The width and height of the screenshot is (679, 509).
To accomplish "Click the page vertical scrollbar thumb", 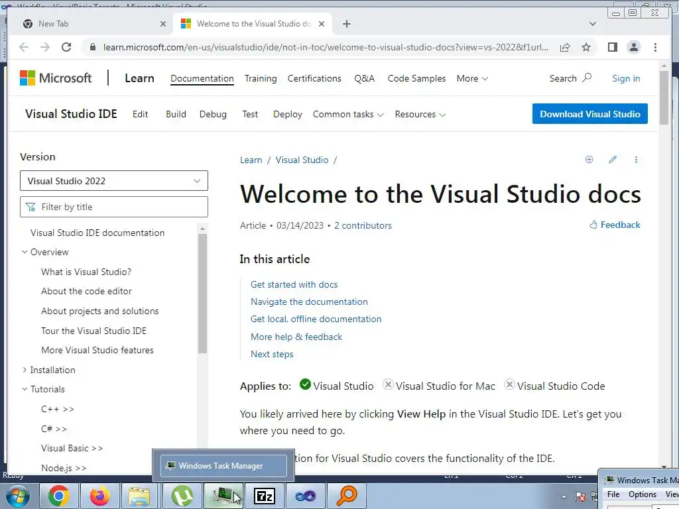I will click(664, 97).
